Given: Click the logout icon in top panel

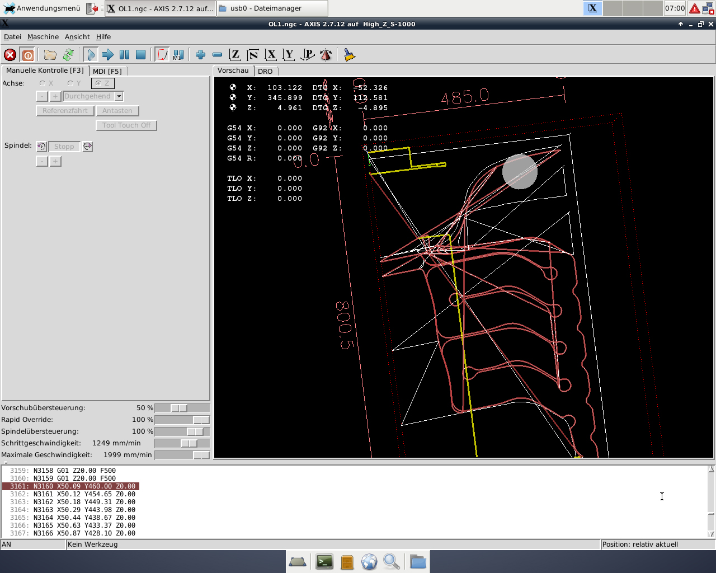Looking at the screenshot, I should (92, 8).
